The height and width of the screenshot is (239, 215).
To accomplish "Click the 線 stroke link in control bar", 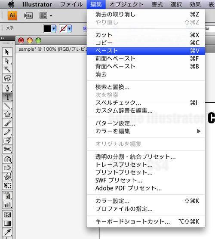I will 85,28.
